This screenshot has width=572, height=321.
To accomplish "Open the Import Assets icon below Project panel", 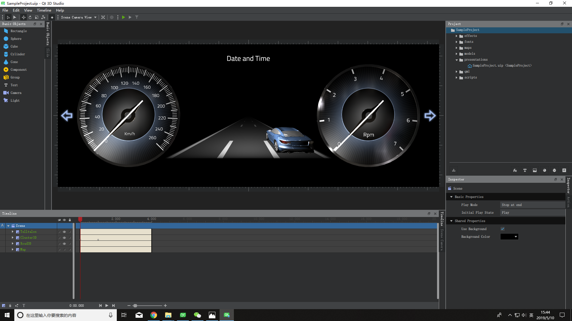I will pos(454,170).
